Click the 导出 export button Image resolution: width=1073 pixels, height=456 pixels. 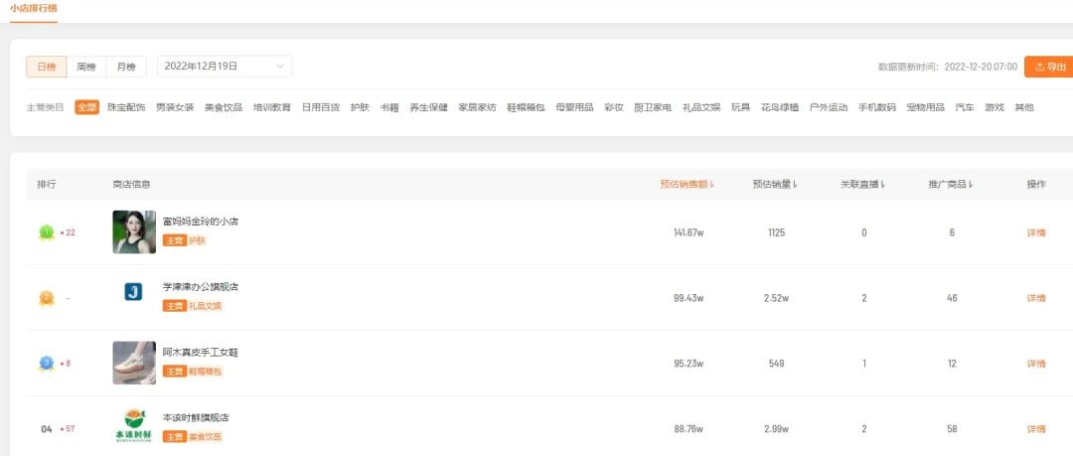1049,67
